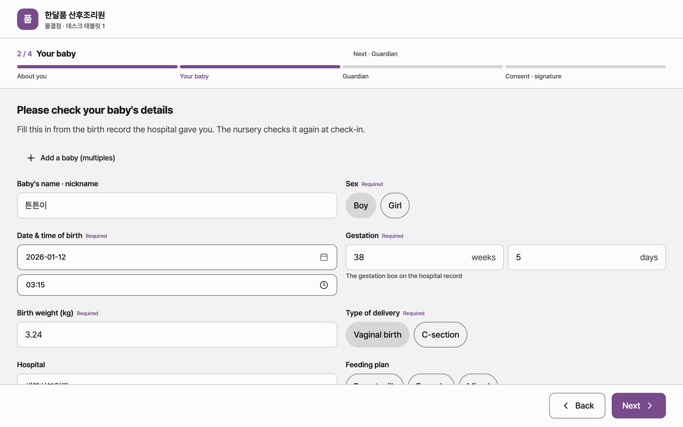The image size is (683, 427).
Task: Go to About you step
Action: pyautogui.click(x=31, y=76)
